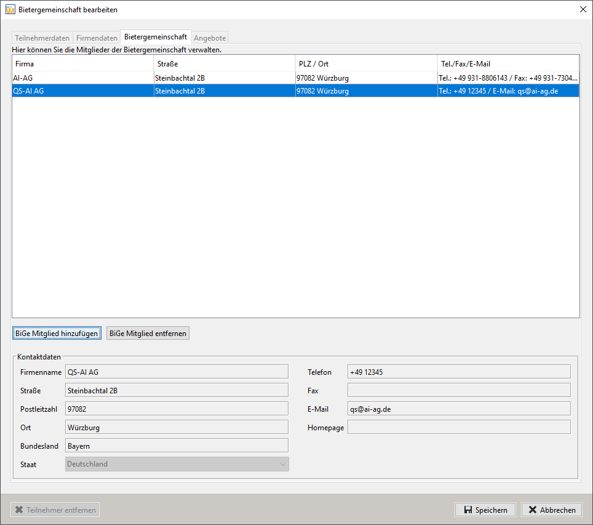Click into the Postleitzahl field
Screen dimensions: 593x525
(x=177, y=409)
